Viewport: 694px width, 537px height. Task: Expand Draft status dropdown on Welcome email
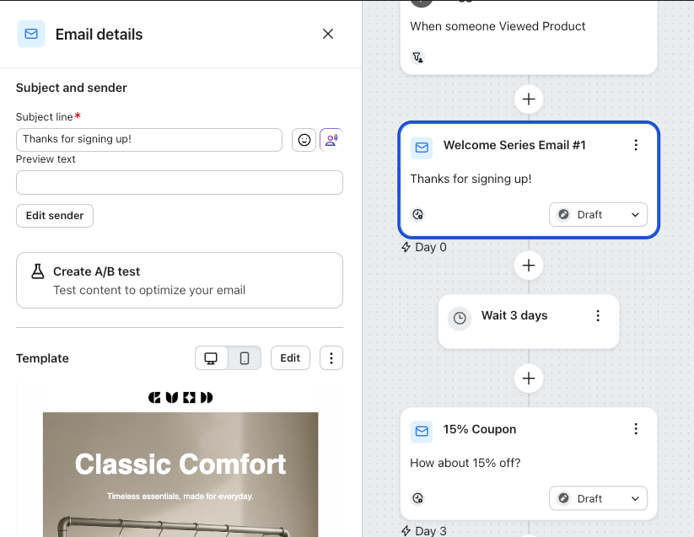(x=598, y=214)
